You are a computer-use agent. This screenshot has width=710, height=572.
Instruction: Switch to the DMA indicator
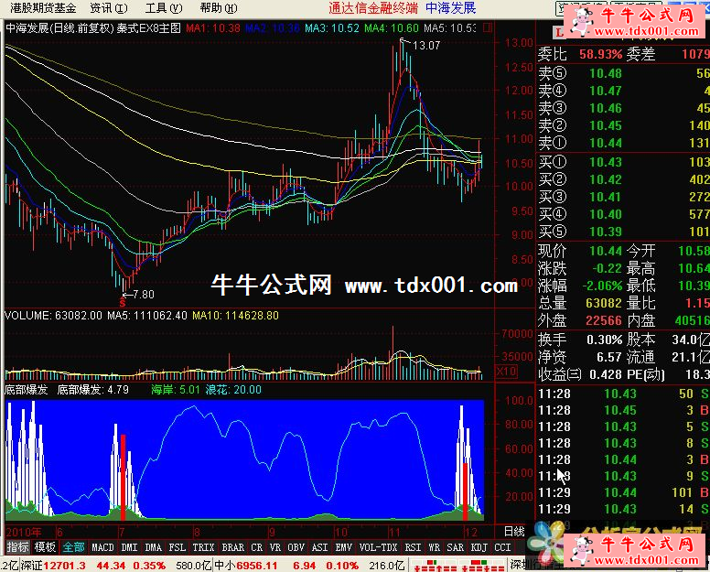point(154,547)
